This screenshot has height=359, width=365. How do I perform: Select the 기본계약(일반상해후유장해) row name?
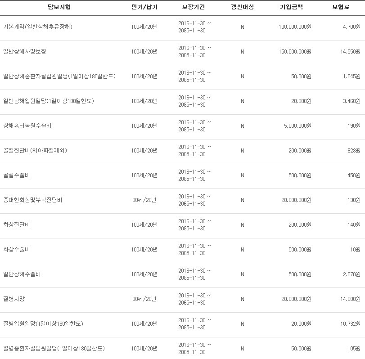point(38,27)
